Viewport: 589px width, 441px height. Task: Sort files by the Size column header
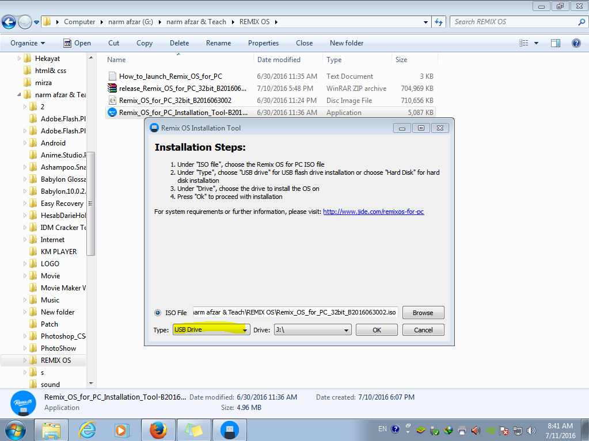click(415, 60)
